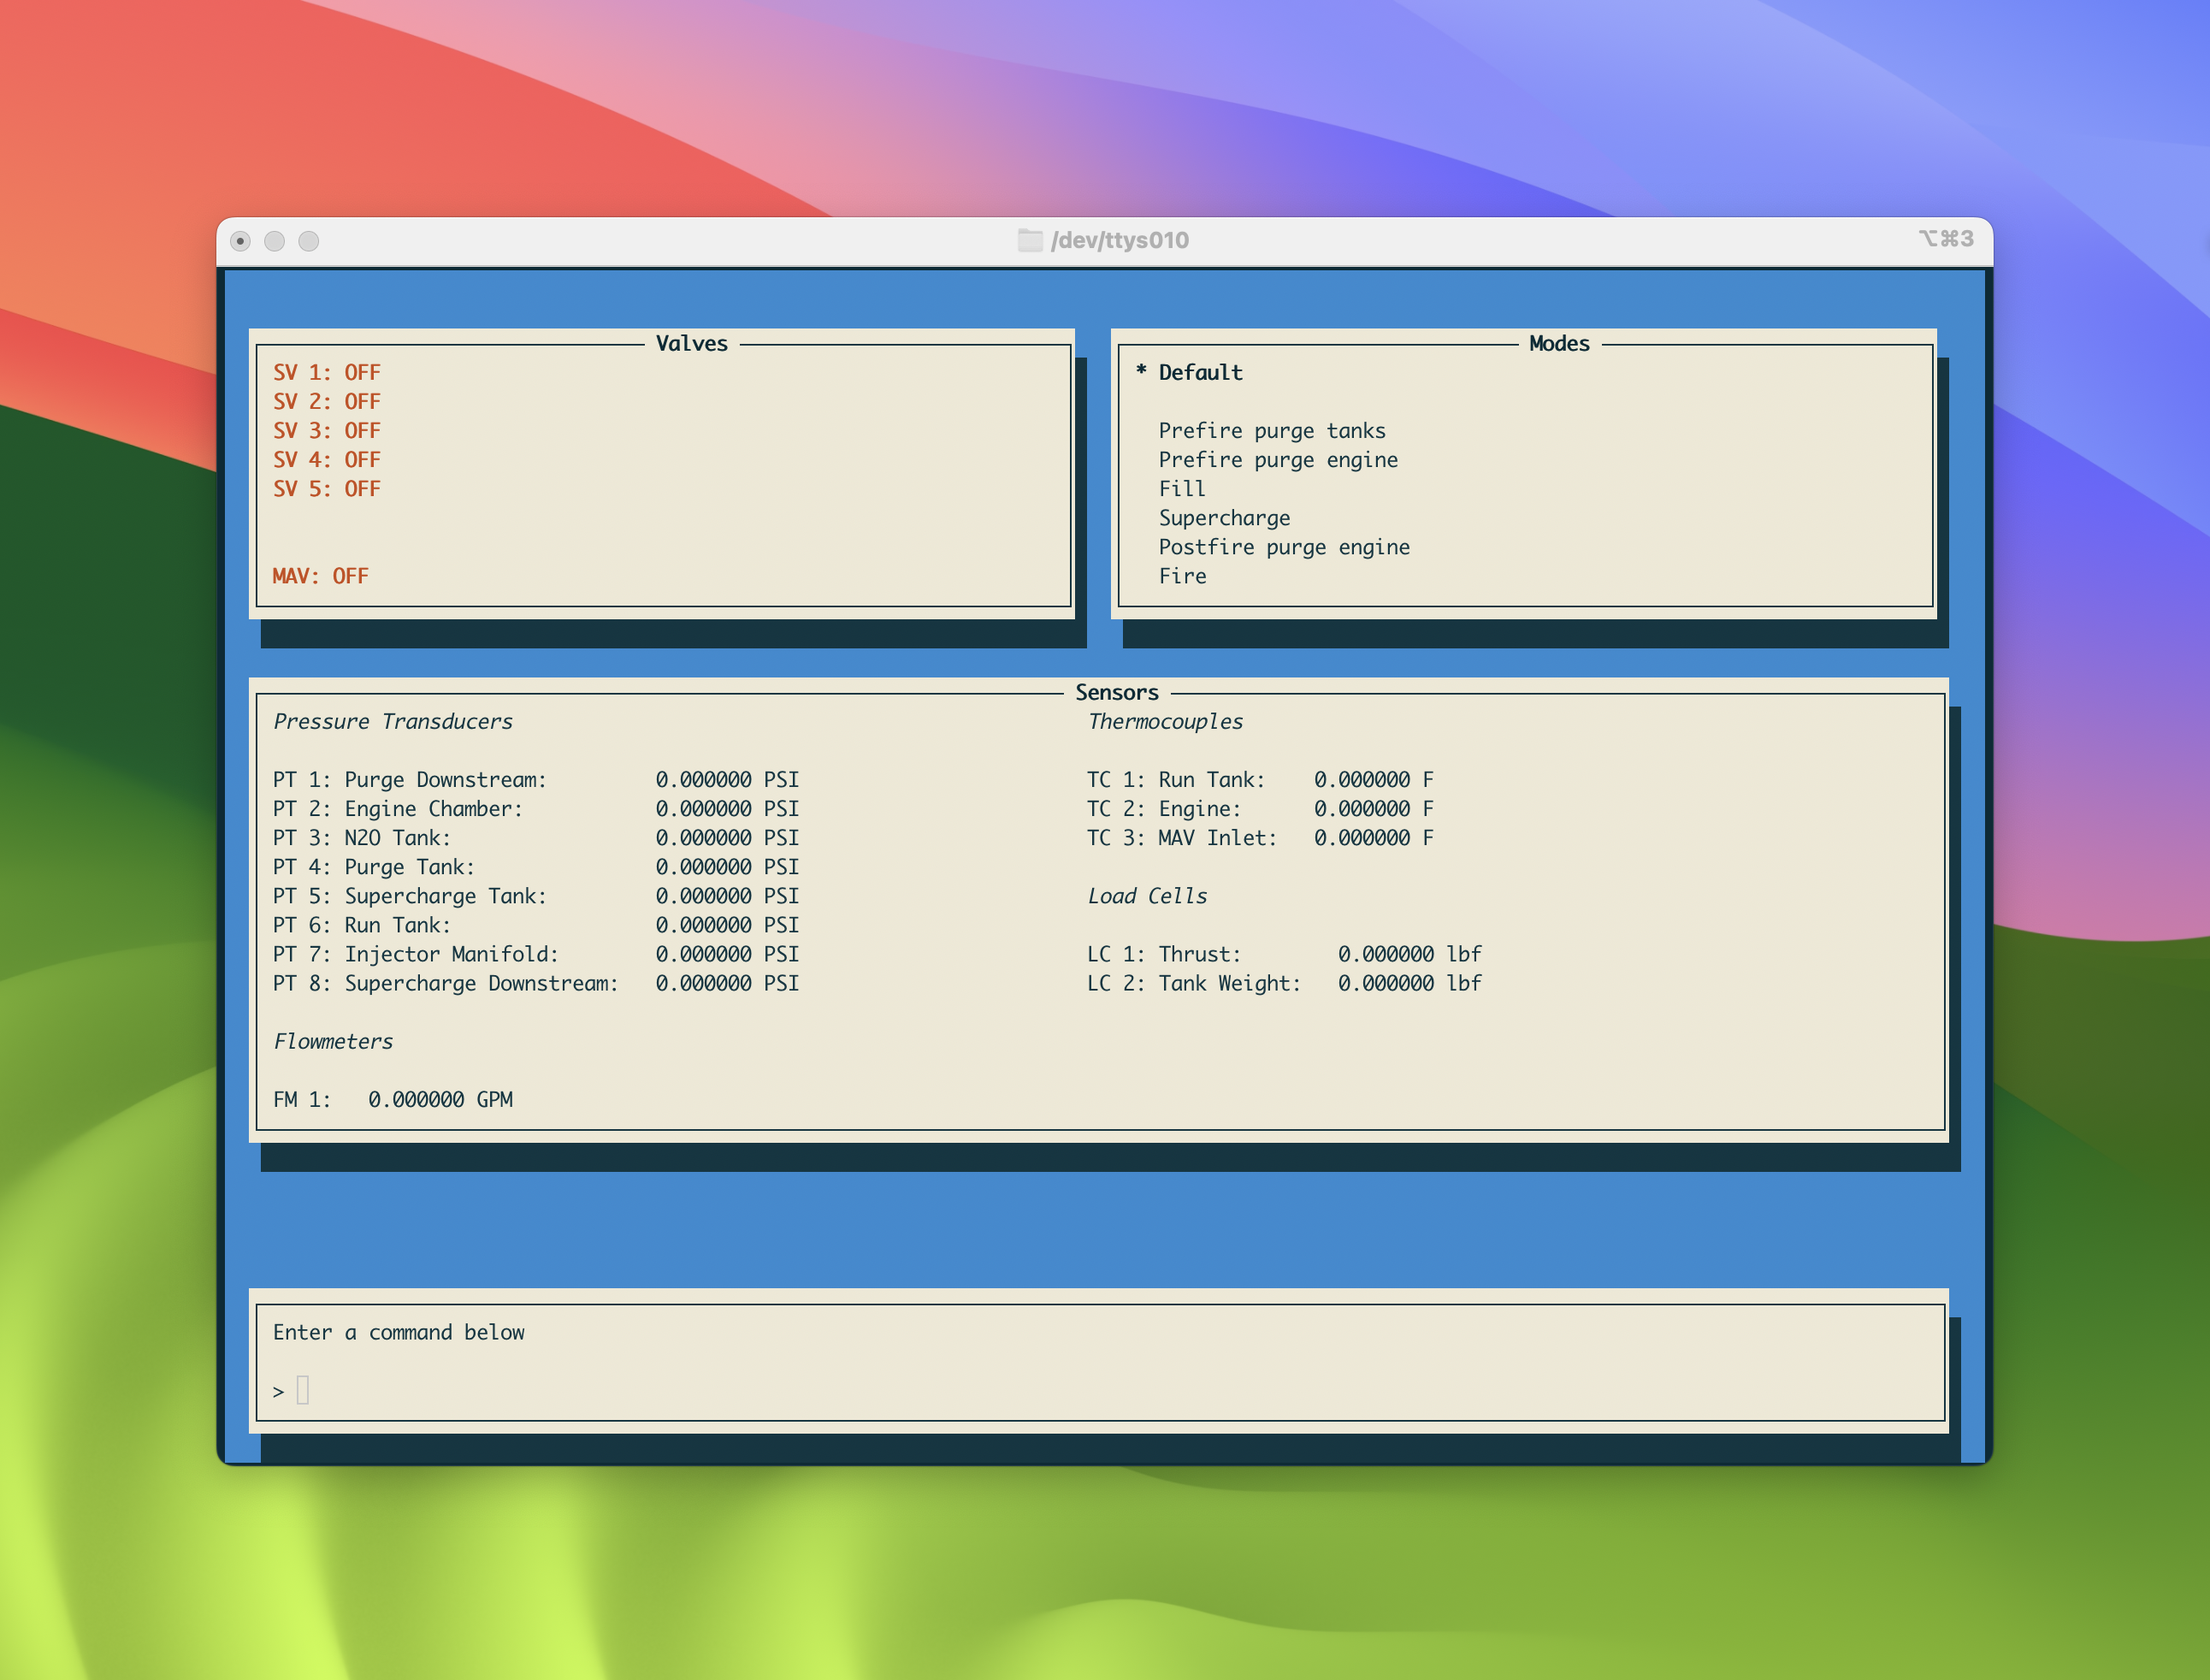This screenshot has width=2210, height=1680.
Task: Click the /dev/ttys010 window title
Action: click(1120, 240)
